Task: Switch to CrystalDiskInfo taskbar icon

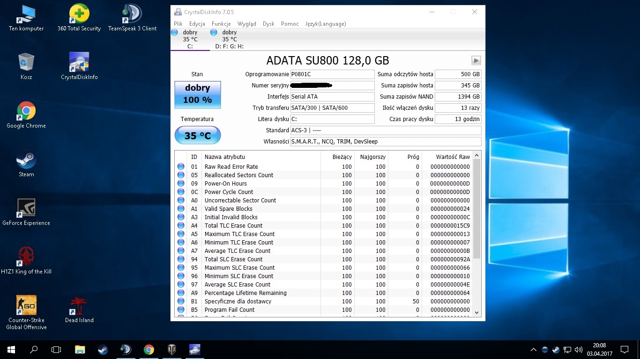Action: pos(194,349)
